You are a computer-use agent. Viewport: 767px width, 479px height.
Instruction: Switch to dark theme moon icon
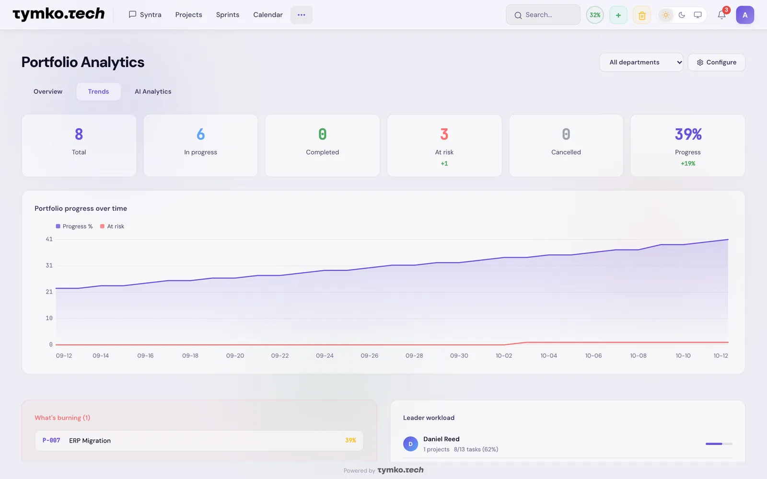(x=682, y=15)
